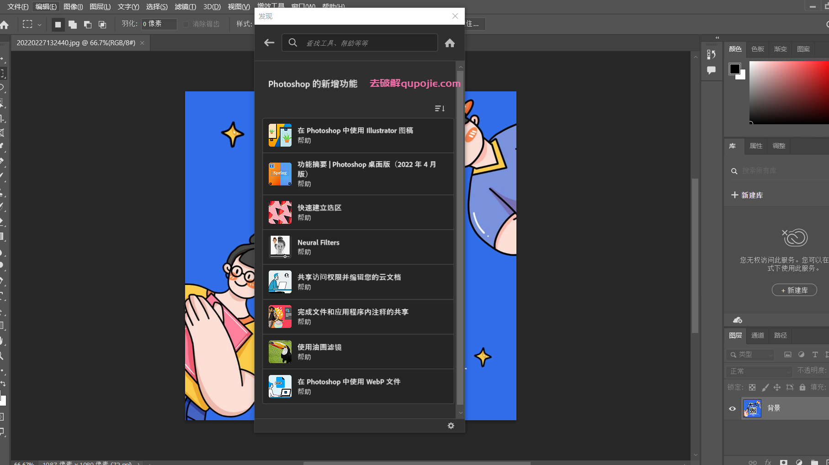
Task: Open the History panel icon
Action: [x=711, y=54]
